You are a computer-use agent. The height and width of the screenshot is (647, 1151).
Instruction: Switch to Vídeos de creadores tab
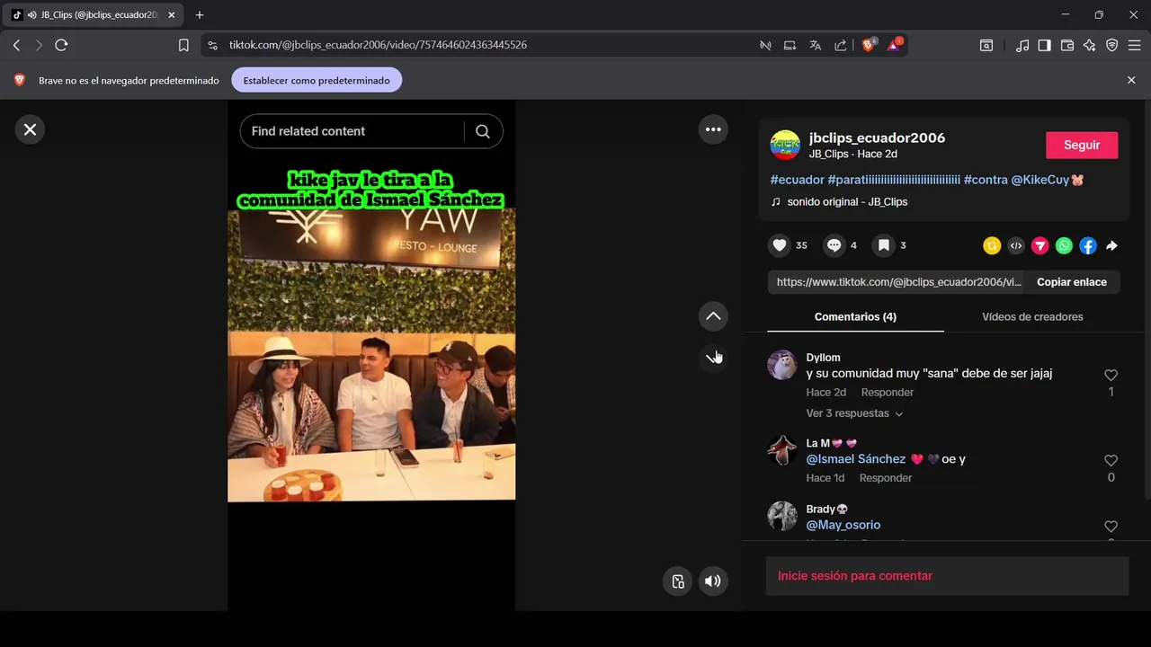1032,316
